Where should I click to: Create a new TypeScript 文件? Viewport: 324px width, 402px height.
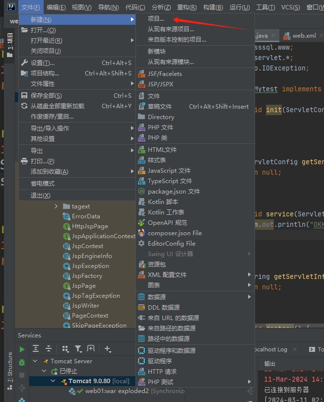(195, 181)
